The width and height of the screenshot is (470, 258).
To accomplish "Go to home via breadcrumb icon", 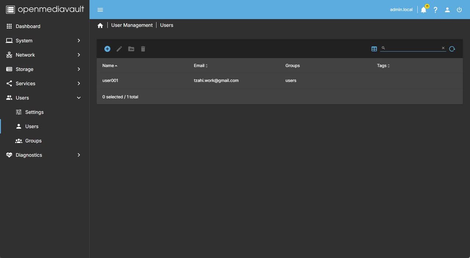I will pyautogui.click(x=100, y=25).
